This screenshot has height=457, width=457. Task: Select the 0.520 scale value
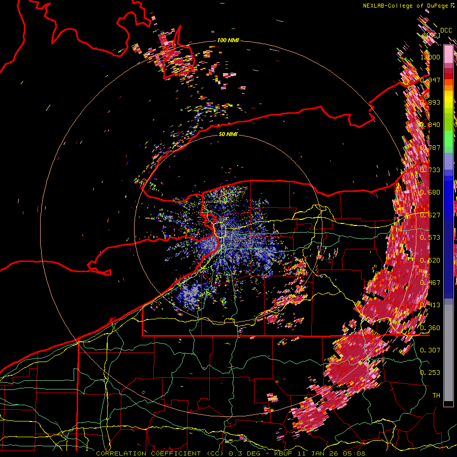tap(430, 260)
